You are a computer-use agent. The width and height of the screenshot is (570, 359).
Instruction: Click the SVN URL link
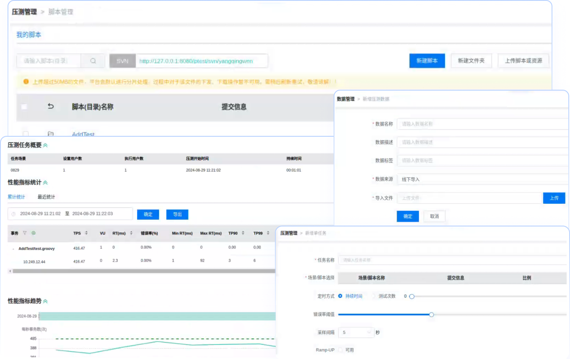click(196, 61)
